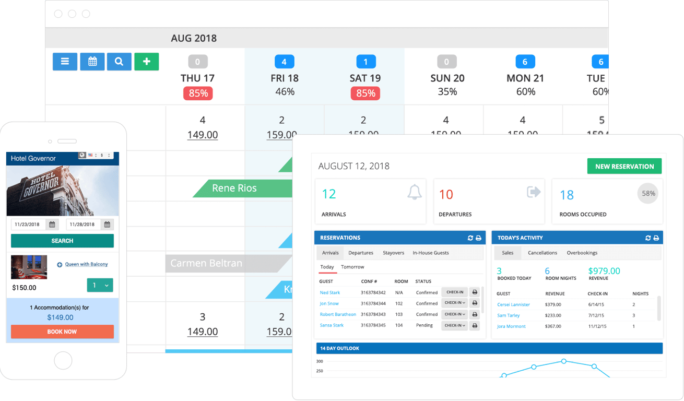Click the departures arrow icon

click(x=534, y=192)
